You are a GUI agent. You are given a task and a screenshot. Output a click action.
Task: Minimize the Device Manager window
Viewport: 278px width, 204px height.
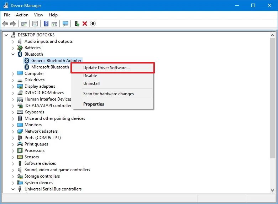[237, 5]
